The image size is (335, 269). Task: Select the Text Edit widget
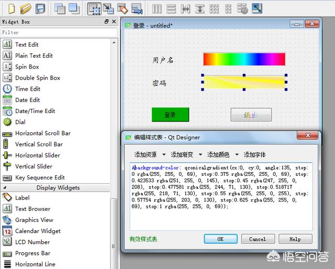tap(27, 44)
